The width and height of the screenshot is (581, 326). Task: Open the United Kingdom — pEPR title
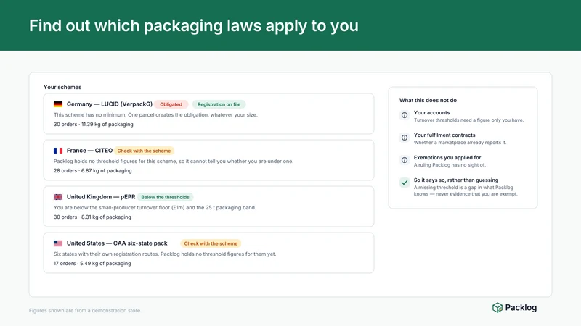[x=101, y=197]
